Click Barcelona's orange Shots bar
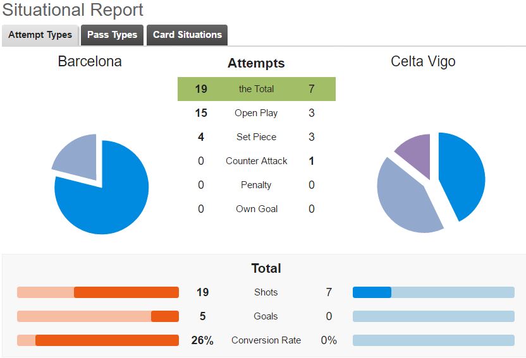This screenshot has width=526, height=358. [x=126, y=292]
